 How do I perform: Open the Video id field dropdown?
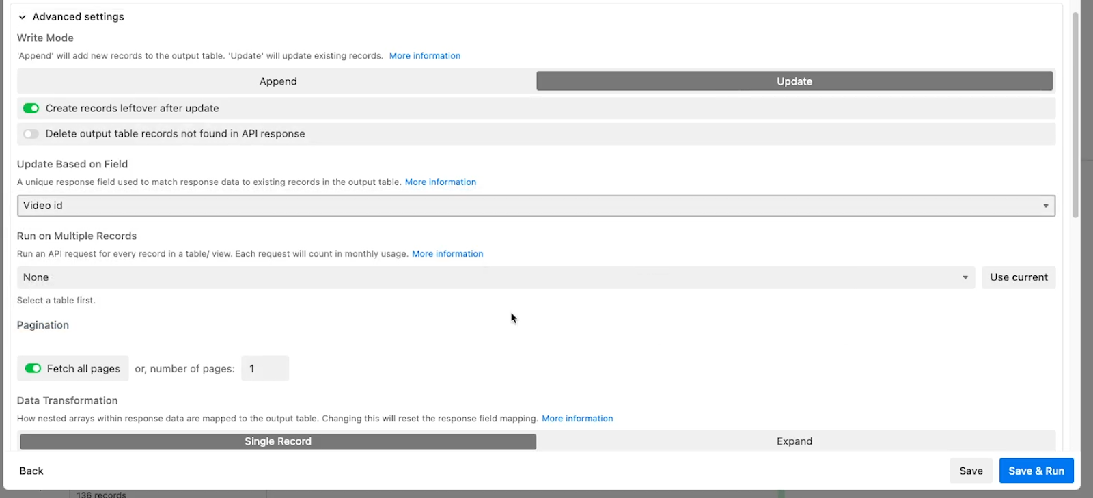[x=536, y=206]
